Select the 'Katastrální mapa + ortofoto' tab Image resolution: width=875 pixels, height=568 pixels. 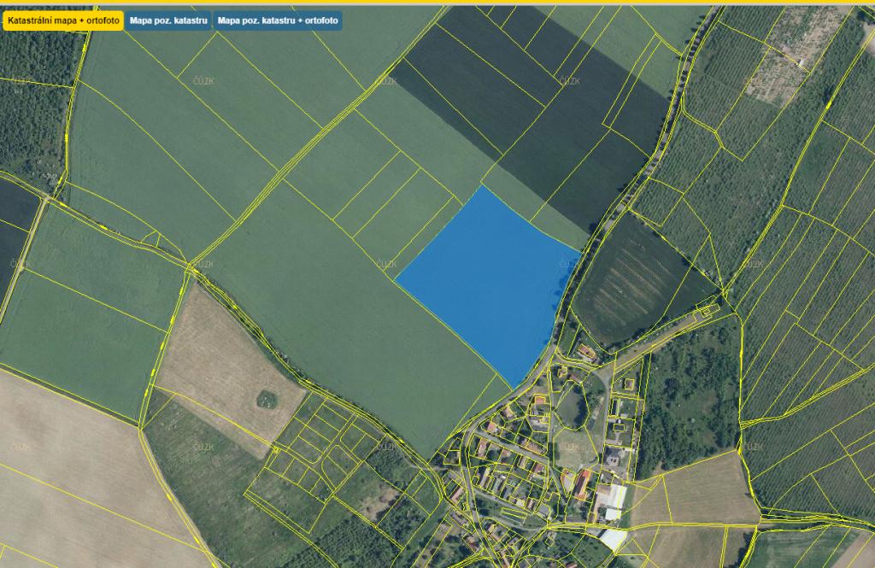(x=62, y=20)
